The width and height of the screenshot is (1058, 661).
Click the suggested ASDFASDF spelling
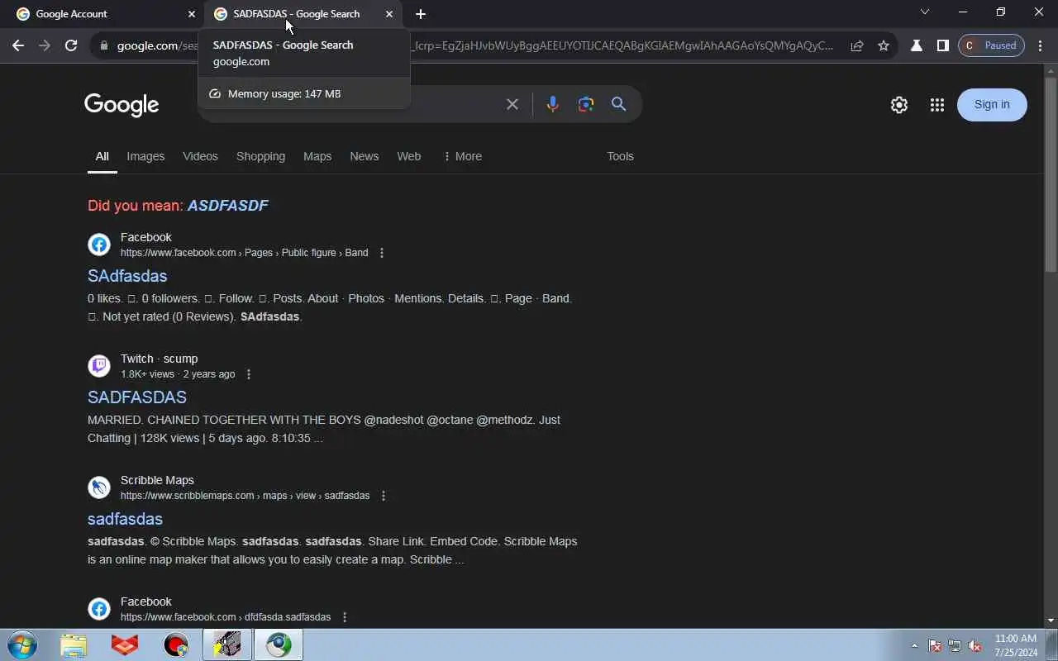click(228, 206)
